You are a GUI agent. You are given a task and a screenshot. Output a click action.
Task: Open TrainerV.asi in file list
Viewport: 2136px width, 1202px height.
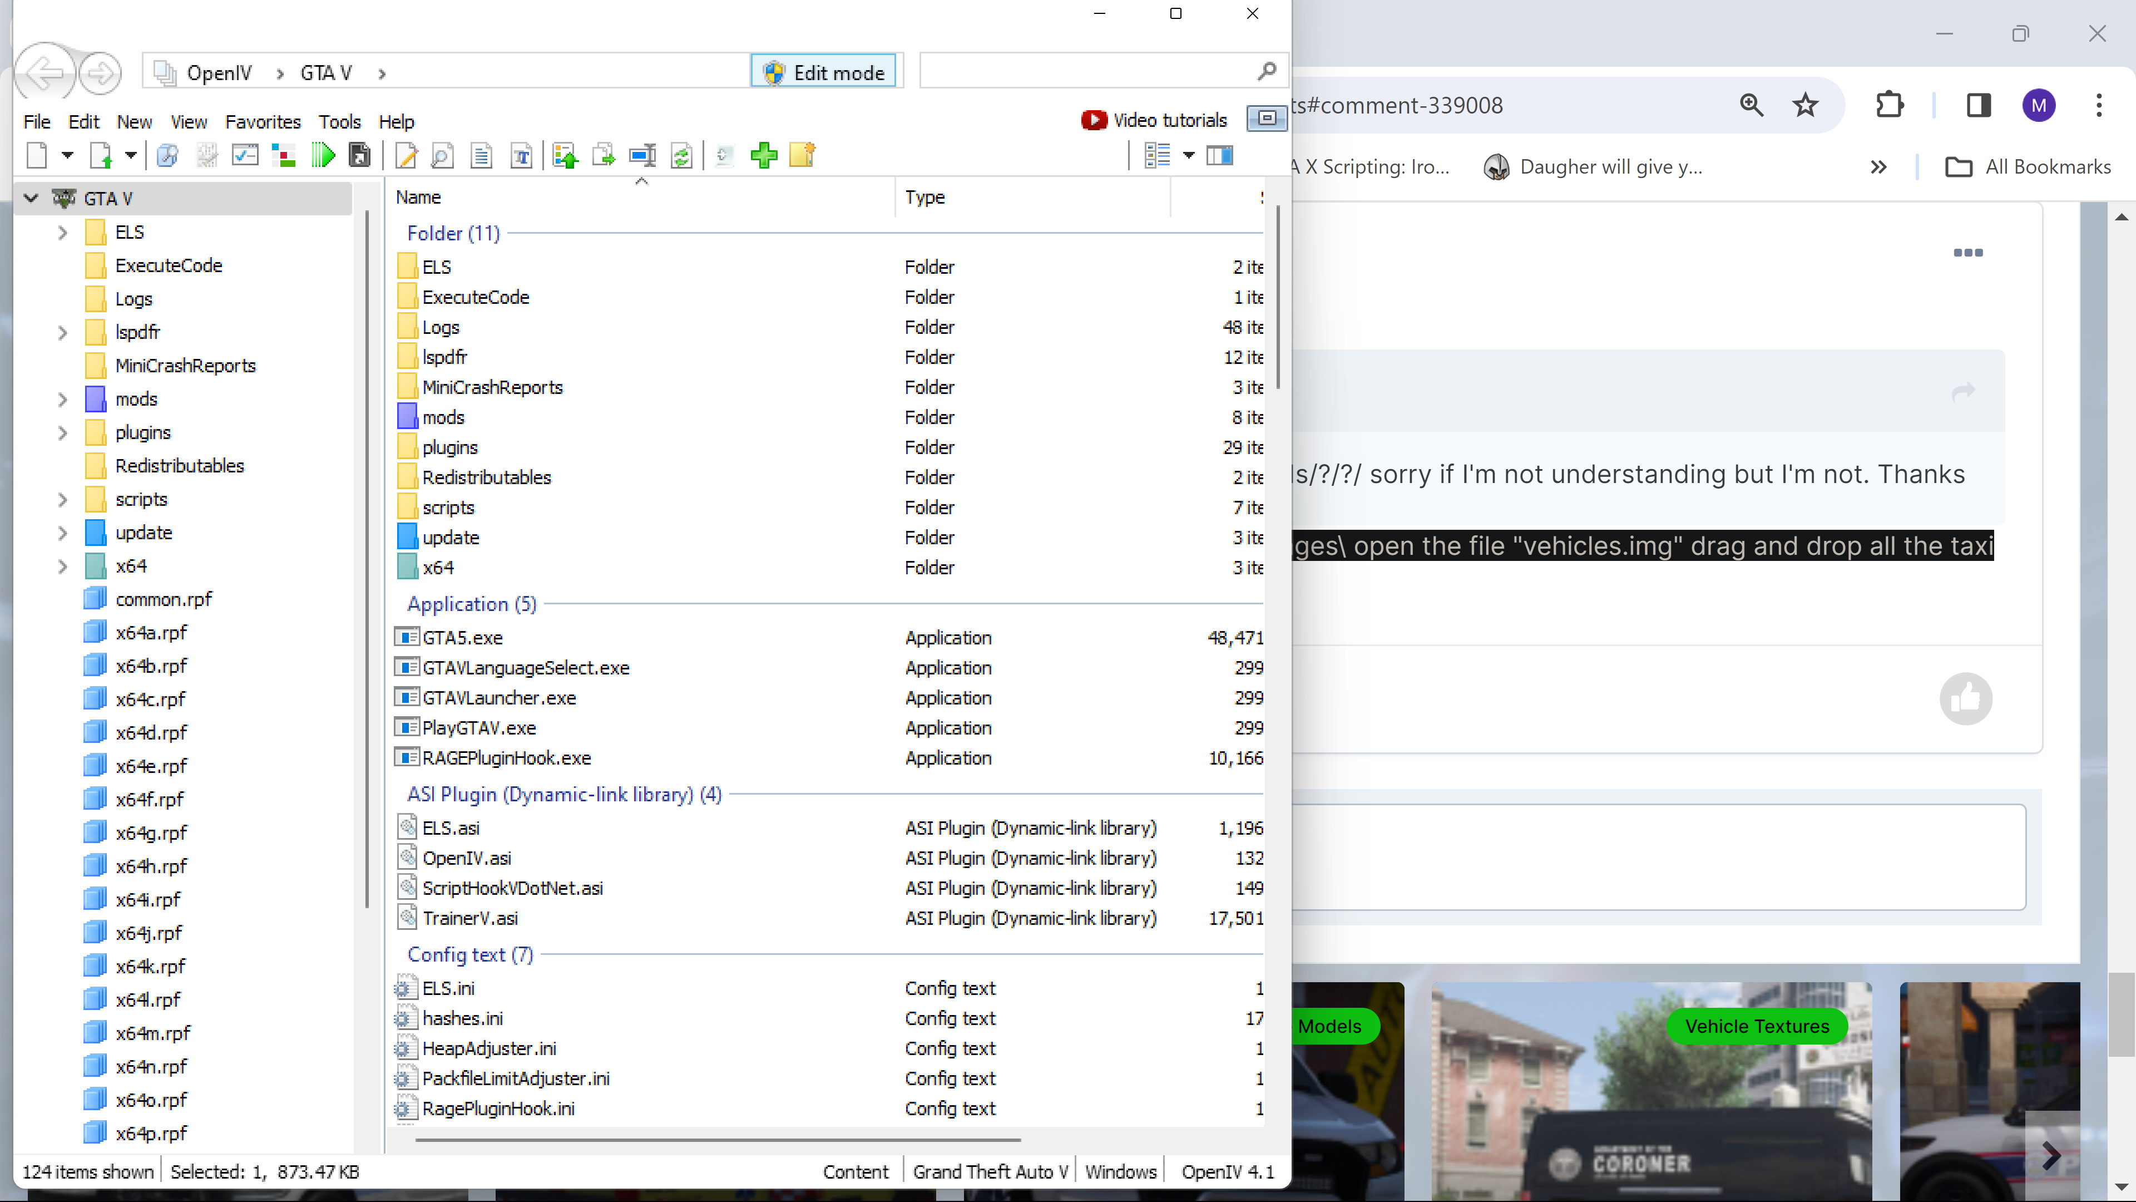469,918
